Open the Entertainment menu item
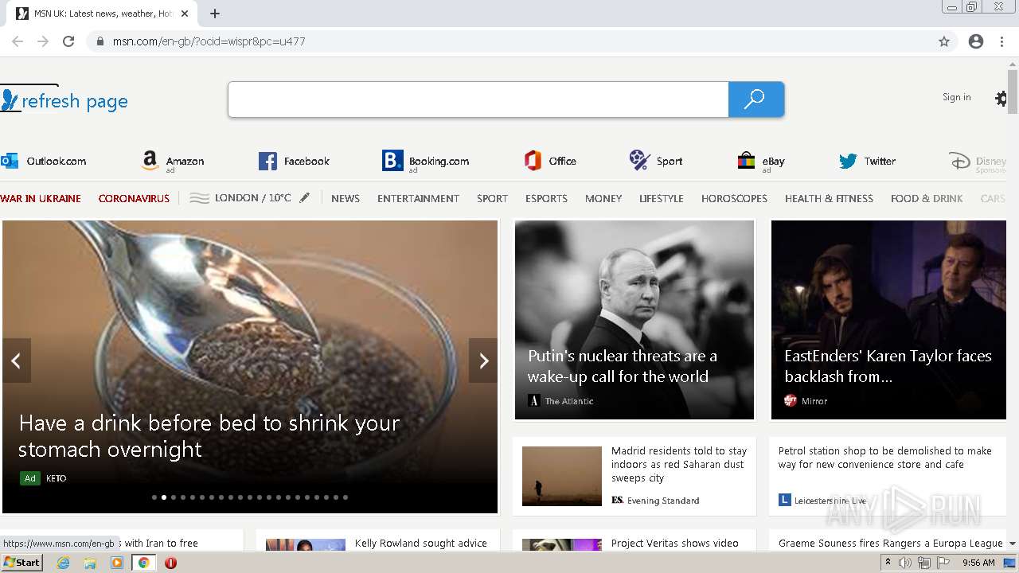The width and height of the screenshot is (1019, 573). click(x=418, y=198)
